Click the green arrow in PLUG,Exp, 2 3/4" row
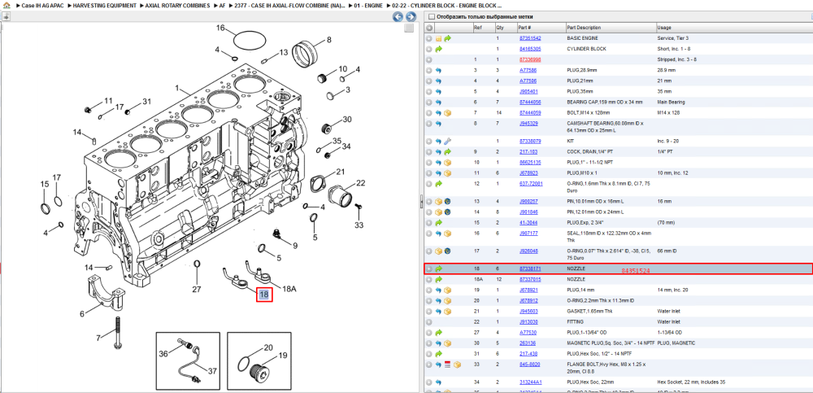The image size is (813, 393). pos(439,222)
